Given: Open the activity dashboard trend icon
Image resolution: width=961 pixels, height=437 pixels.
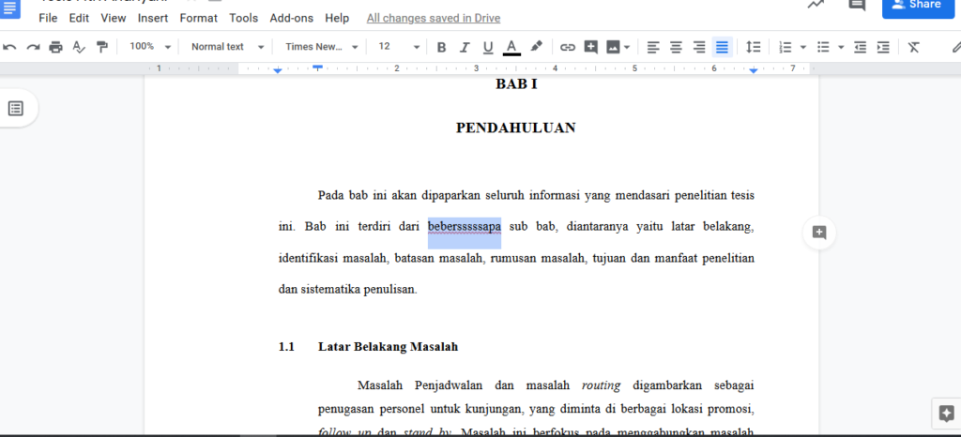Looking at the screenshot, I should tap(816, 5).
